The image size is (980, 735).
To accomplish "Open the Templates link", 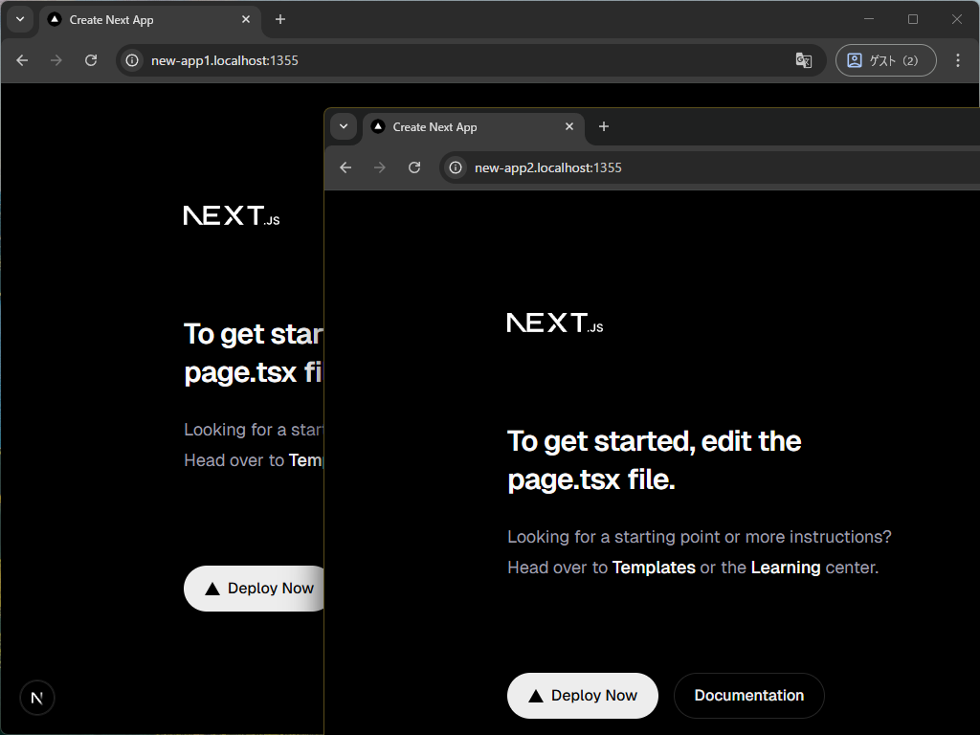I will click(x=654, y=568).
